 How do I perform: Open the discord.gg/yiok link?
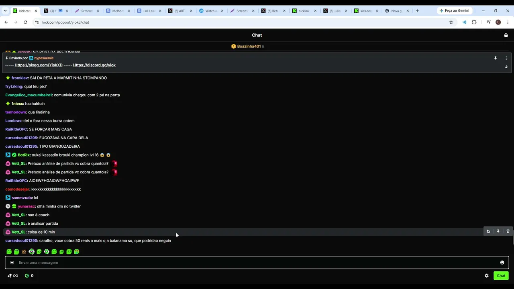[x=94, y=65]
